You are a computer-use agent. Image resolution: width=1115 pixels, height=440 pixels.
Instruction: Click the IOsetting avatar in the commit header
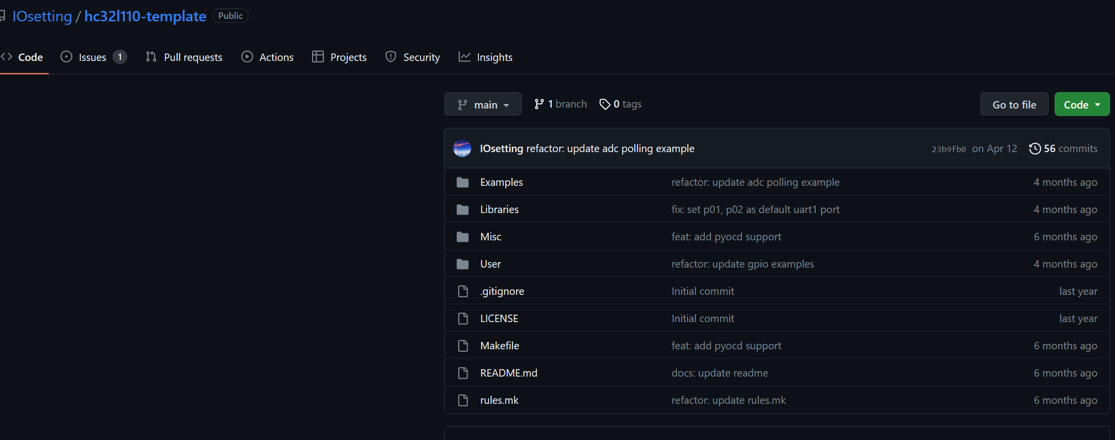[462, 149]
